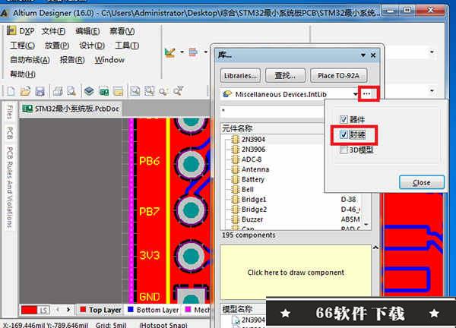
Task: Click the layer stack toolbar icon
Action: pos(89,91)
